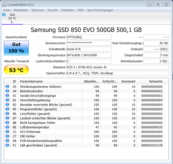Select the Geräte-Einschaltvorgänge parameter name
Image resolution: width=173 pixels, height=164 pixels.
38,96
